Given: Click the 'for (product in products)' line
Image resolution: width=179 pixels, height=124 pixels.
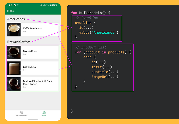Looking at the screenshot, I should pos(103,52).
